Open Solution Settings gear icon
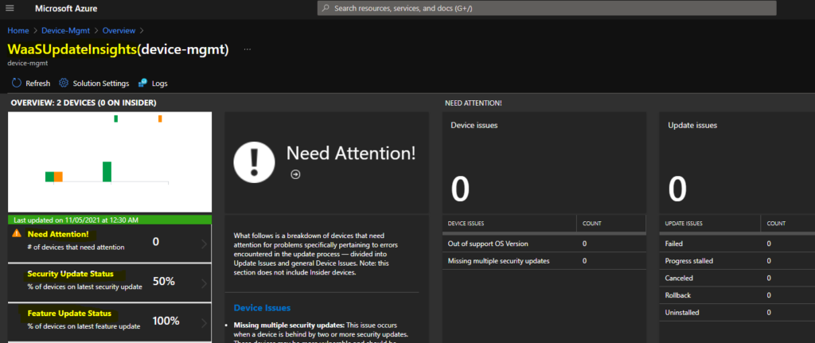 click(x=64, y=83)
